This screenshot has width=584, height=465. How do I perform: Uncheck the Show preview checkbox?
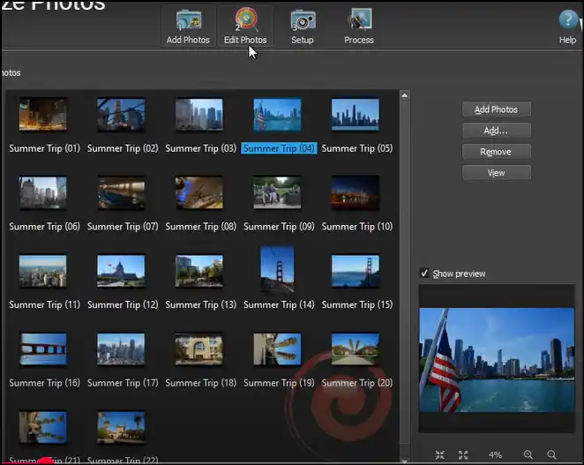[424, 274]
